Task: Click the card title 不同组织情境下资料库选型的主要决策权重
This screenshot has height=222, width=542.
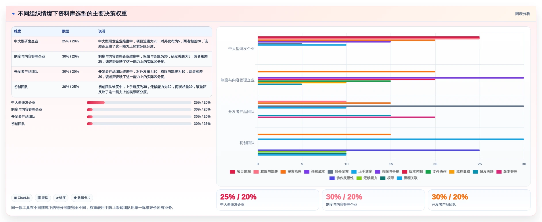Action: click(72, 14)
